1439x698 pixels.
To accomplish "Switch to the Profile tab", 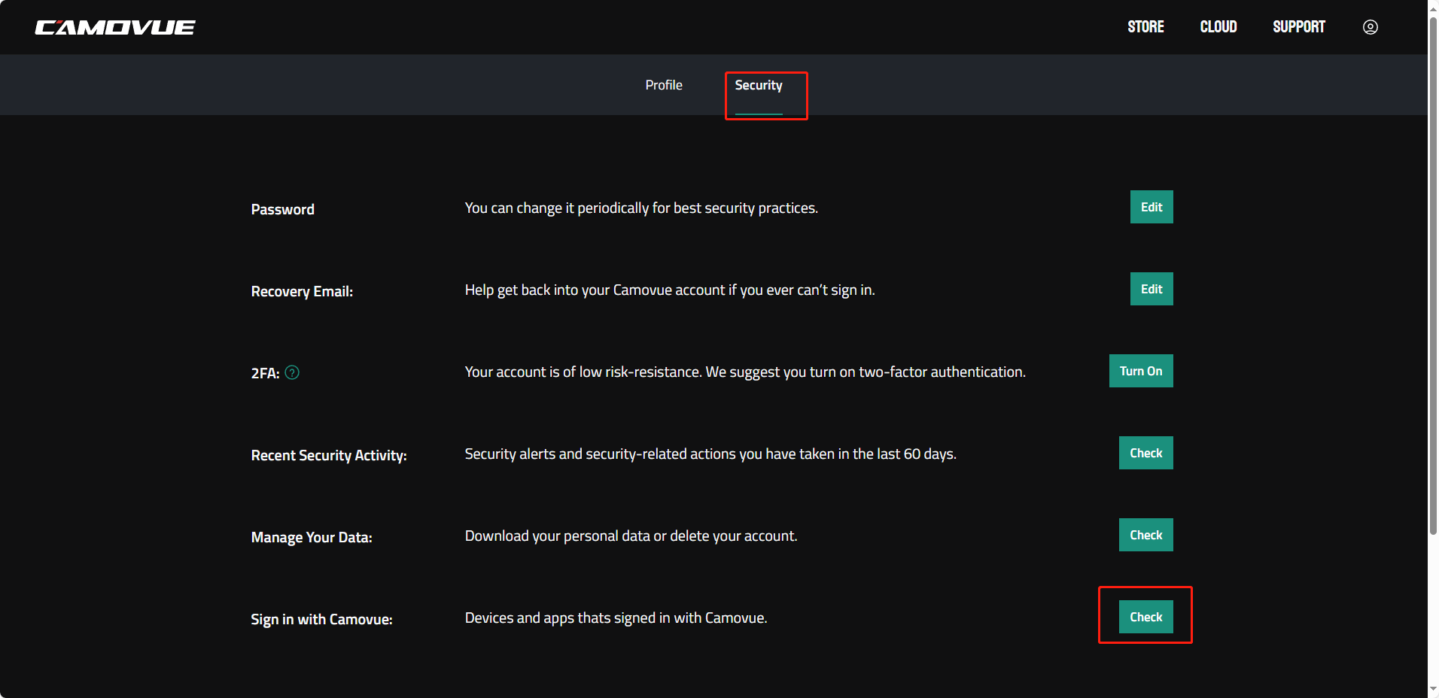I will point(663,86).
